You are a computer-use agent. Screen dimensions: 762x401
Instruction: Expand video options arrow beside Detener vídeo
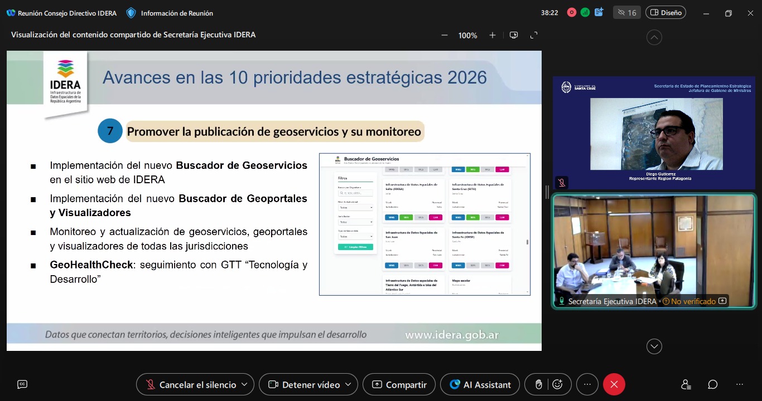(x=348, y=384)
